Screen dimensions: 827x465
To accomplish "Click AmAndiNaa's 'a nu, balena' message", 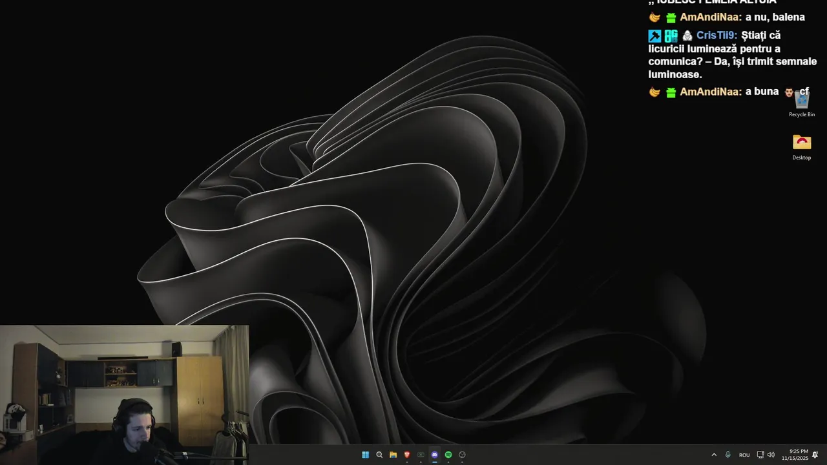I will 775,17.
